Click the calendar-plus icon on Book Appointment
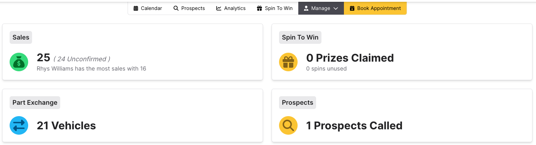The height and width of the screenshot is (145, 536). [352, 8]
